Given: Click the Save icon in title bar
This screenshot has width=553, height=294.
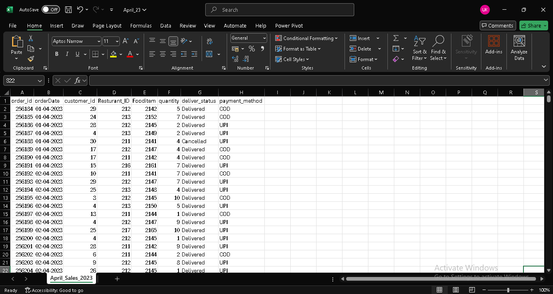Looking at the screenshot, I should point(68,10).
